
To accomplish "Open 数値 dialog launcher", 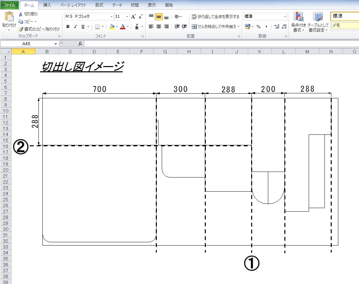I will pos(286,36).
